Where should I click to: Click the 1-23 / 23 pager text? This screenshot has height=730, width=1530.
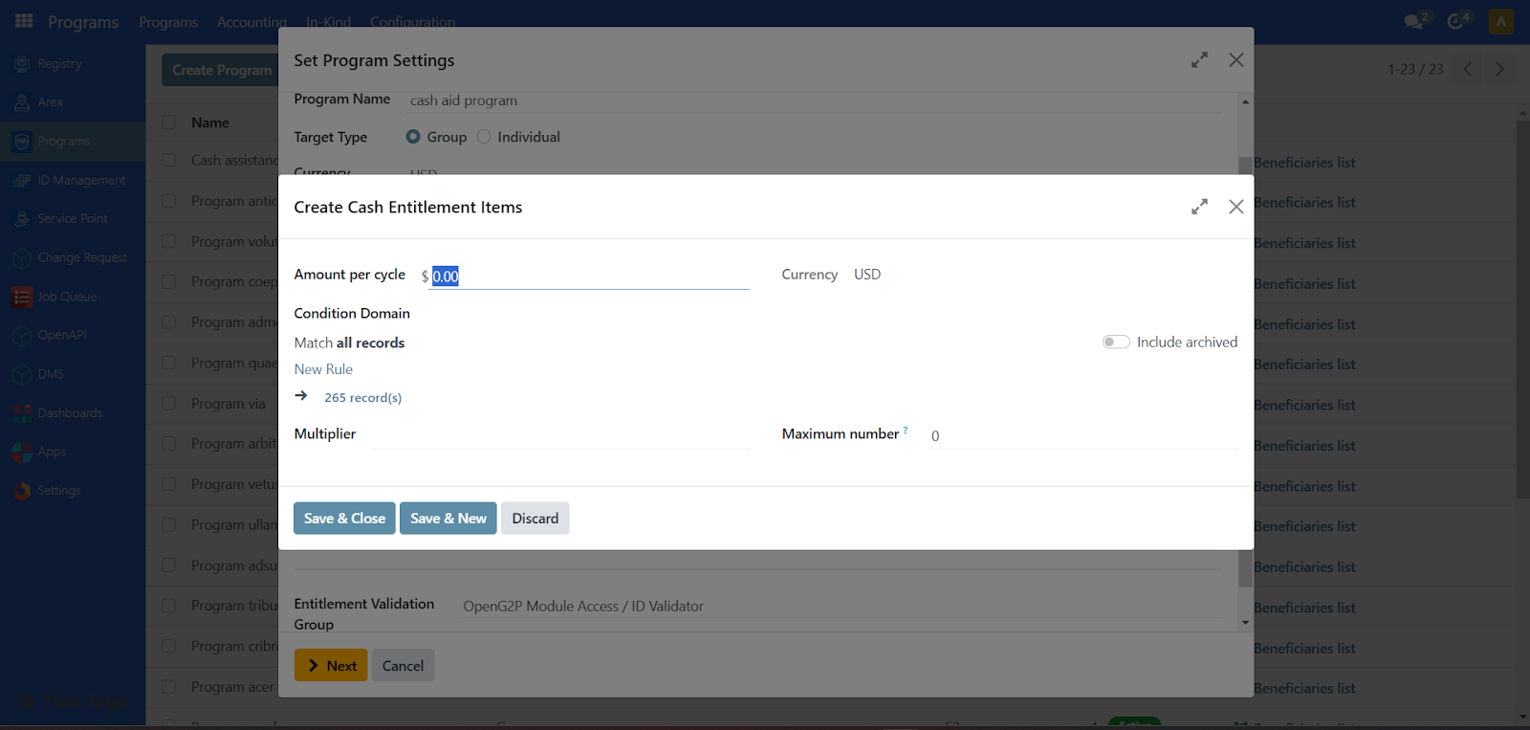point(1415,69)
